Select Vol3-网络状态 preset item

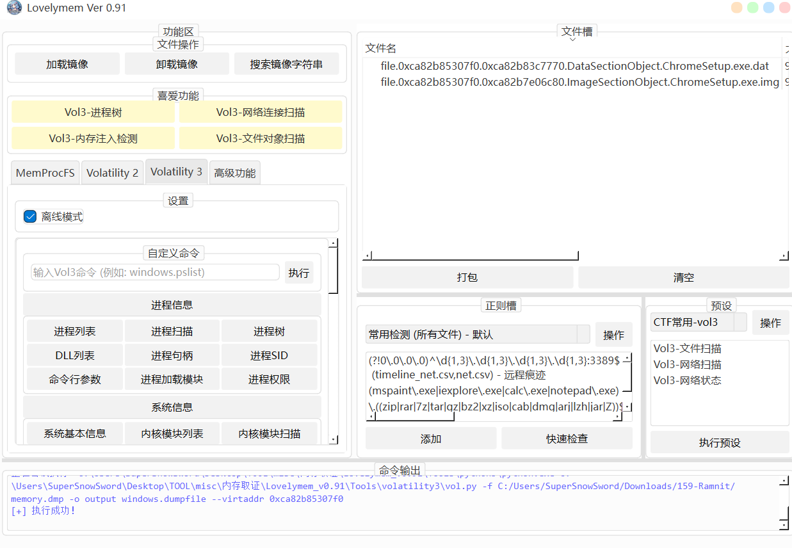pyautogui.click(x=688, y=380)
